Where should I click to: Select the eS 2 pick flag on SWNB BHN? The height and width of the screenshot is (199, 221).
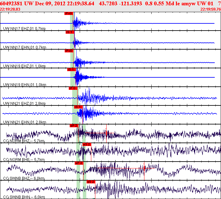(91, 182)
